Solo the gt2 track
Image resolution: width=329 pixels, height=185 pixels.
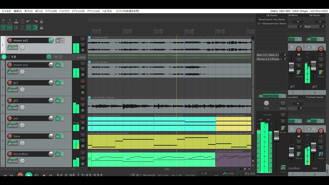[x=83, y=105]
